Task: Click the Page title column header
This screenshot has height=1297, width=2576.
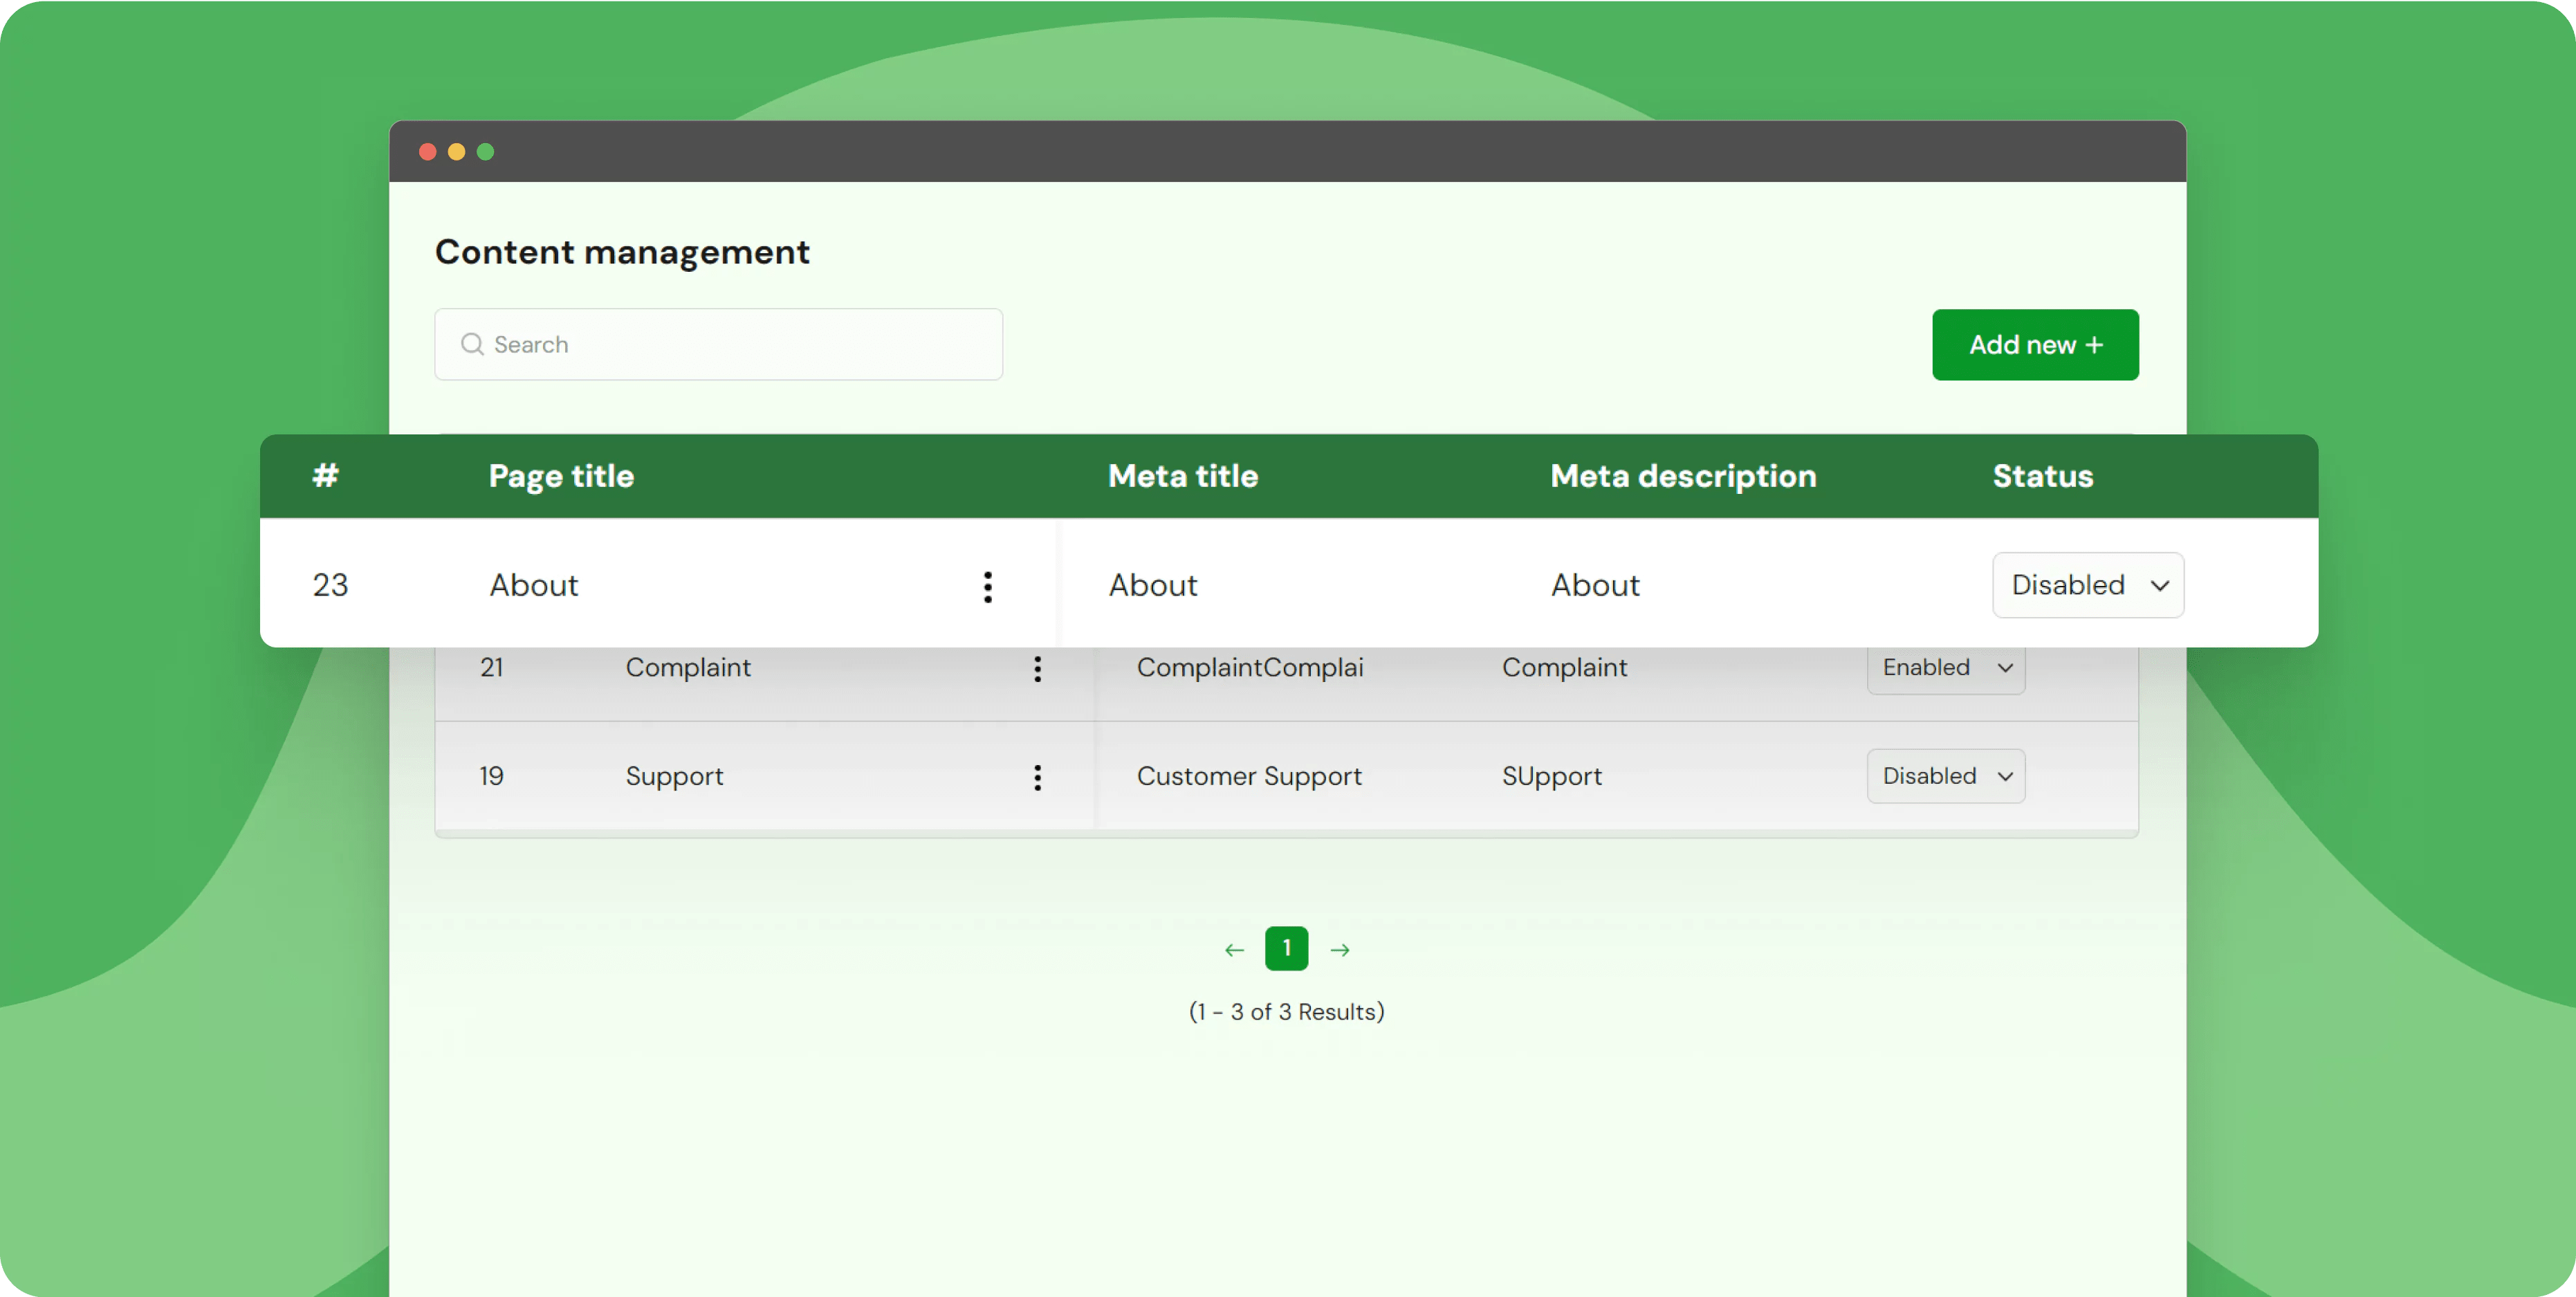Action: pyautogui.click(x=561, y=476)
